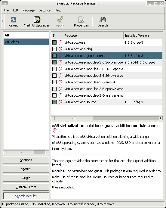Select the virtualbox-ose-source package name
The width and height of the screenshot is (166, 208).
pos(80,102)
